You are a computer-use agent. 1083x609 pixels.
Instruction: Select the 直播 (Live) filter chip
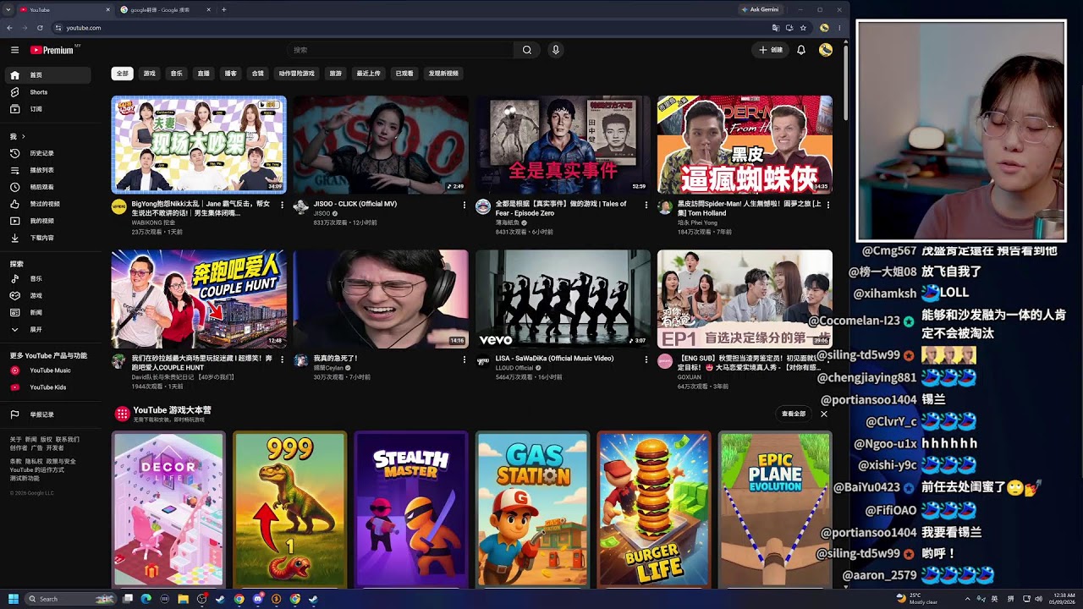204,74
